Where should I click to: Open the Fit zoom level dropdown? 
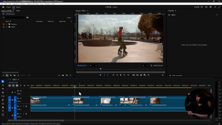(93, 65)
